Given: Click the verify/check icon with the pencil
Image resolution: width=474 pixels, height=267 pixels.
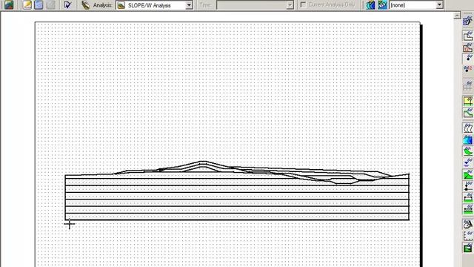Looking at the screenshot, I should pyautogui.click(x=67, y=5).
